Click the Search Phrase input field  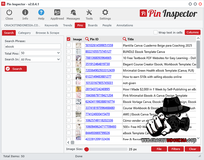[x=33, y=46]
